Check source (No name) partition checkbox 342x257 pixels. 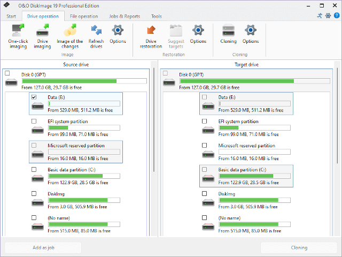[x=34, y=217]
